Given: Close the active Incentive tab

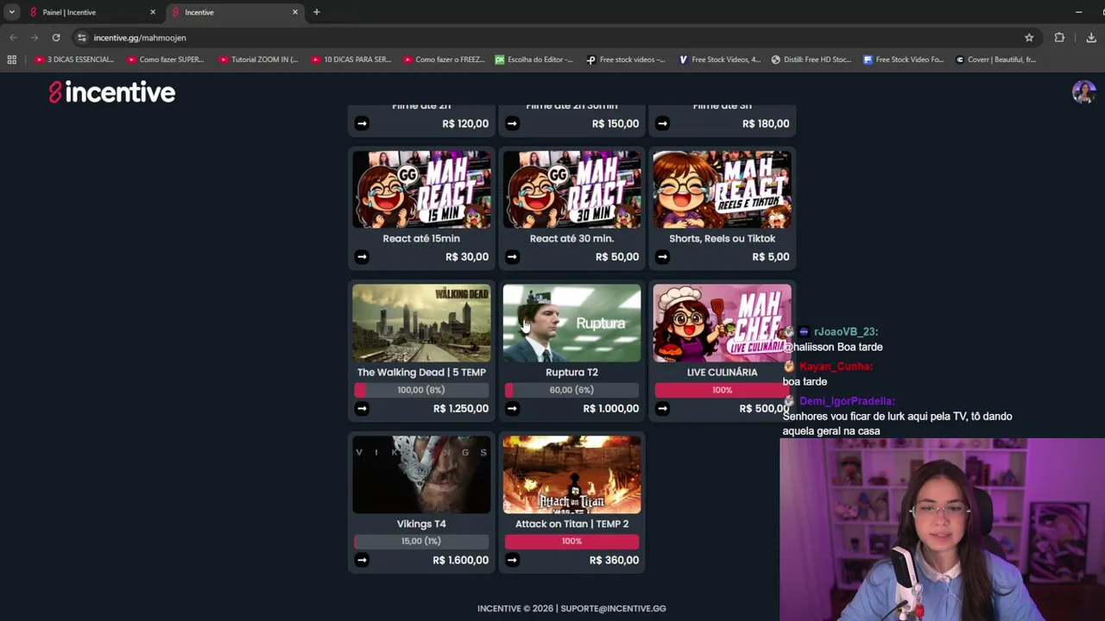Looking at the screenshot, I should pyautogui.click(x=295, y=12).
